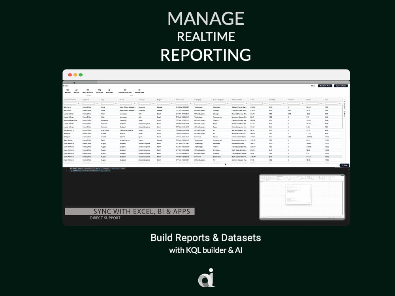This screenshot has height=296, width=395.
Task: Open the Customer Name column filter icon
Action: (x=78, y=104)
